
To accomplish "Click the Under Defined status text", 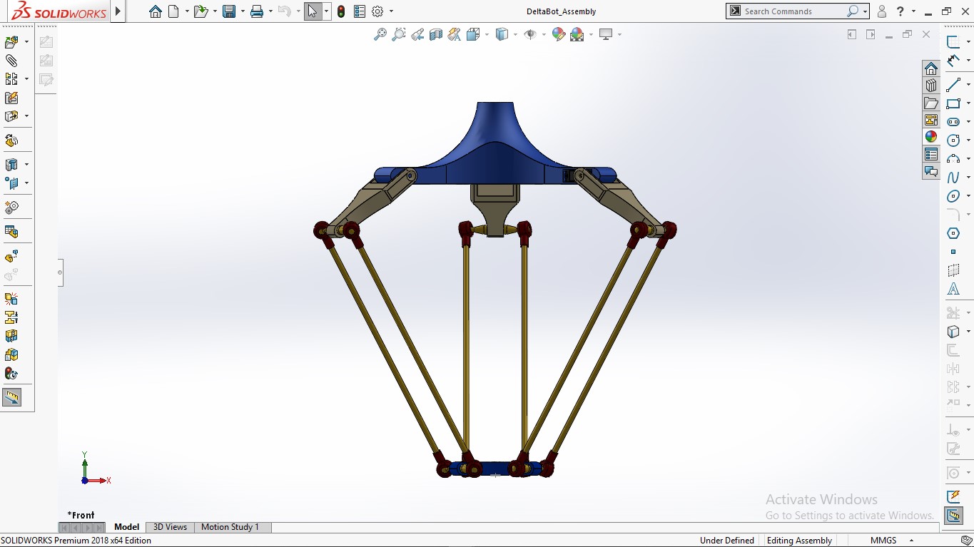I will tap(726, 541).
